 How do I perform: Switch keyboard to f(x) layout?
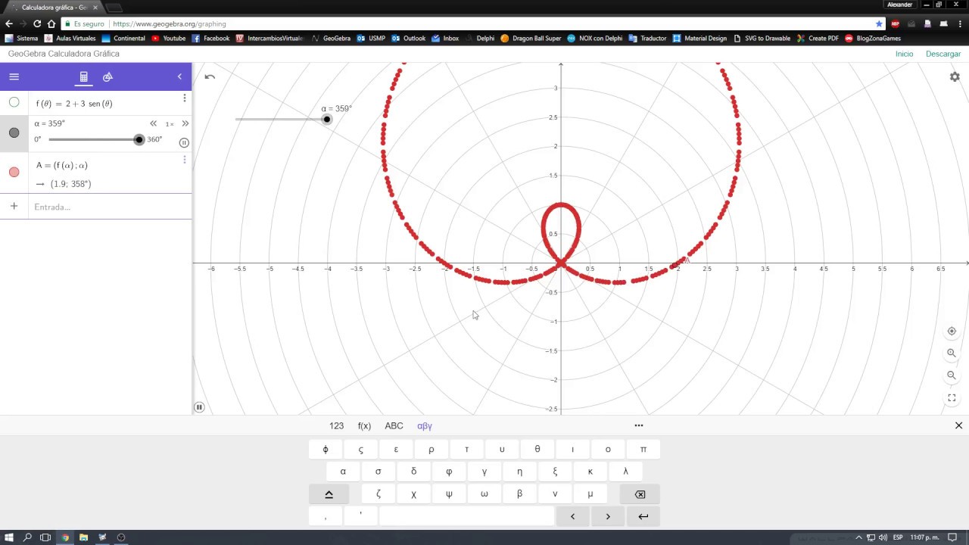tap(364, 426)
